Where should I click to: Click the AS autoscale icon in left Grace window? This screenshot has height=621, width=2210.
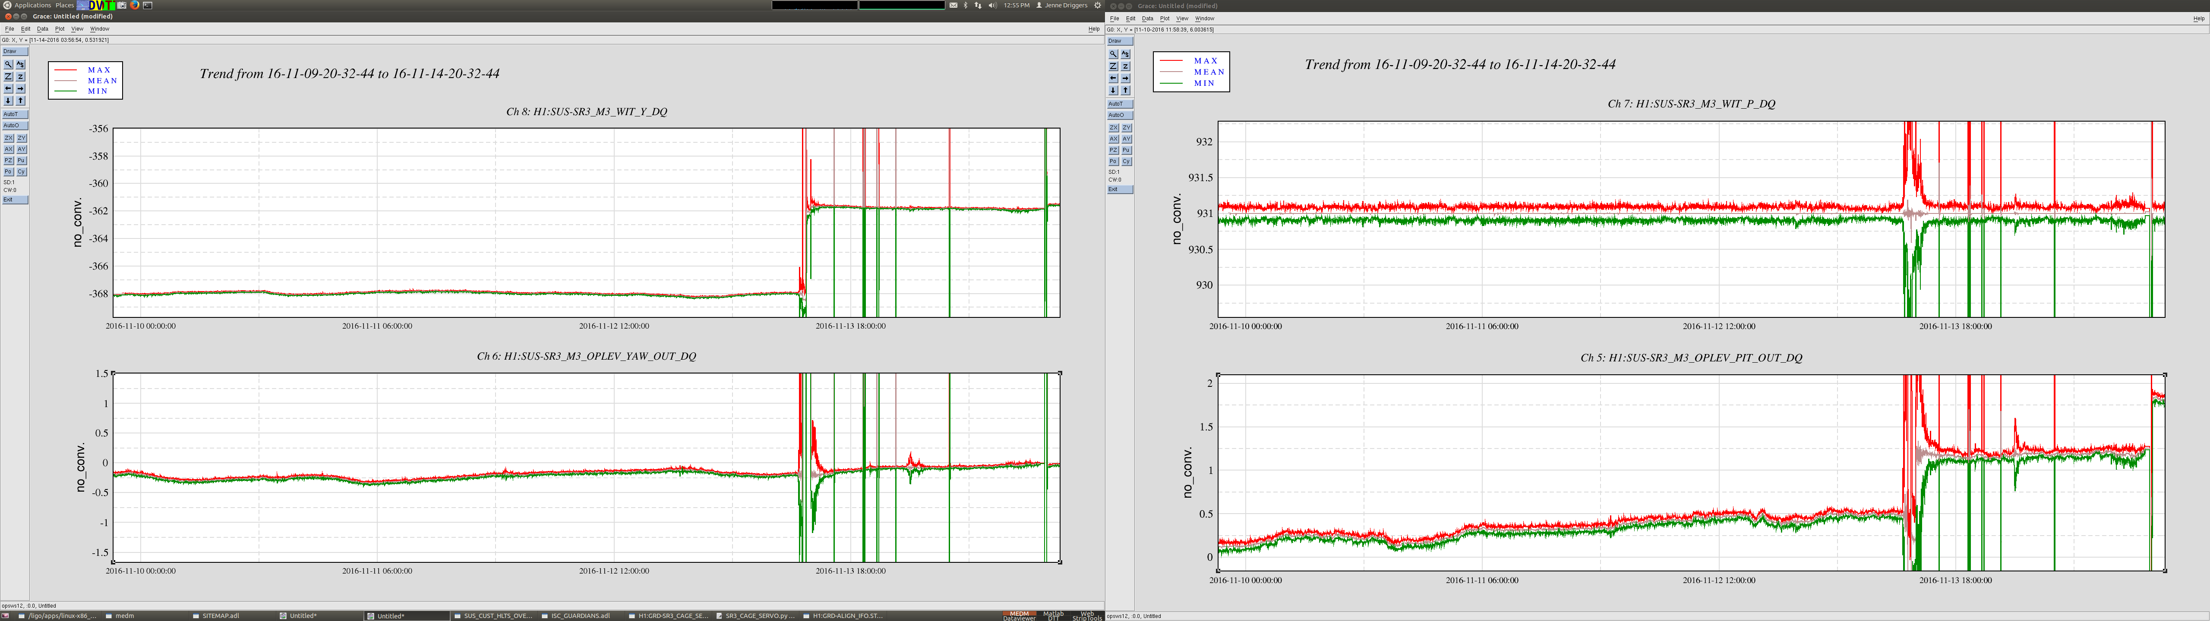pyautogui.click(x=21, y=64)
